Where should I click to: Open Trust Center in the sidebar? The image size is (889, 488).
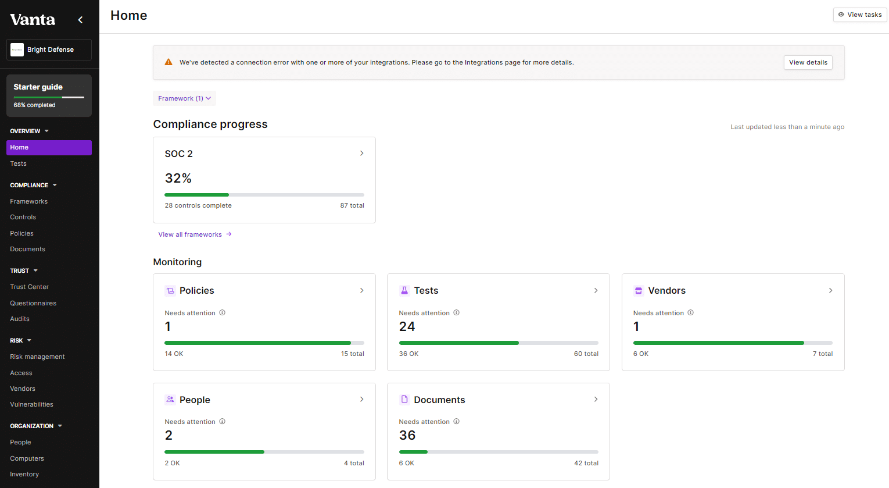[29, 287]
